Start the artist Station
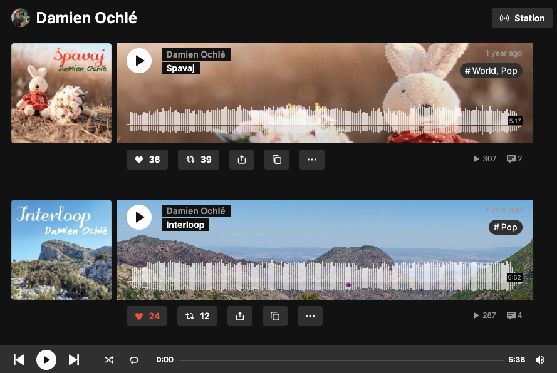The width and height of the screenshot is (557, 373). tap(522, 18)
